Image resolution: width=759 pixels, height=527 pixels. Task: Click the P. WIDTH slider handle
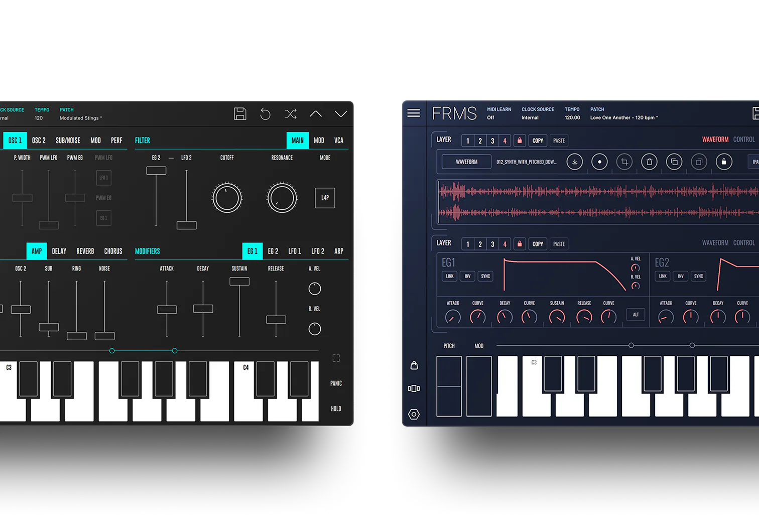click(22, 198)
